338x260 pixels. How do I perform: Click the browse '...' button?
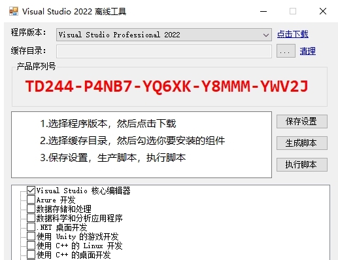(x=286, y=51)
